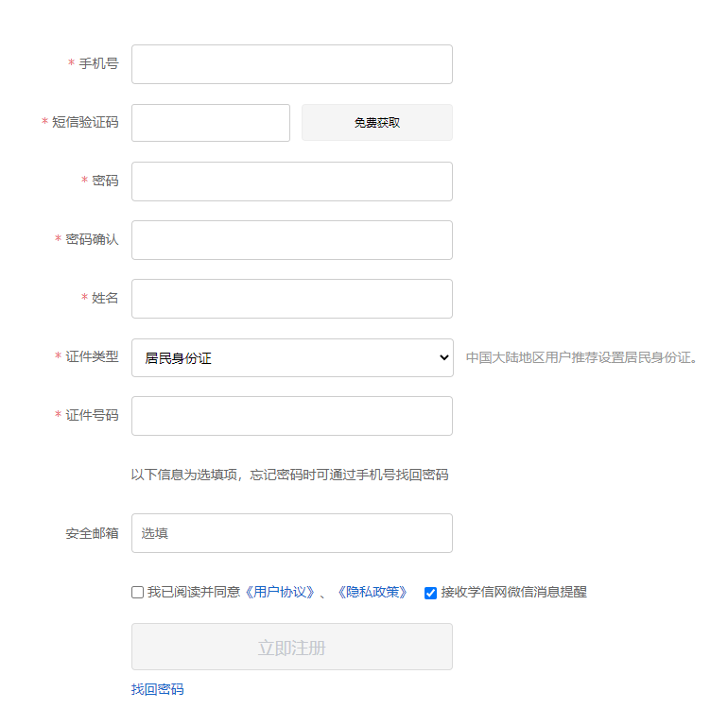This screenshot has height=709, width=728.
Task: Click into the 证件号码 input box
Action: 292,416
